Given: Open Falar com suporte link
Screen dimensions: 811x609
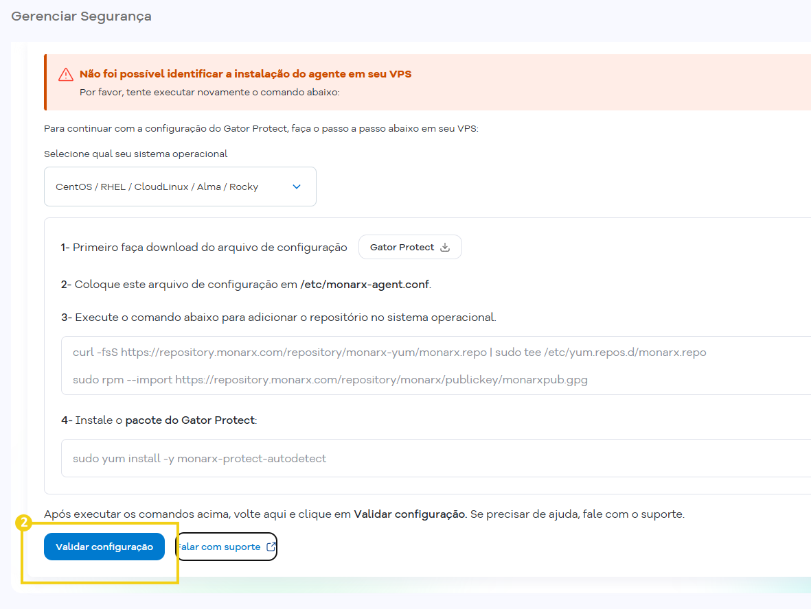Looking at the screenshot, I should click(227, 547).
